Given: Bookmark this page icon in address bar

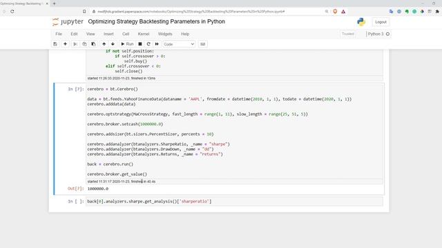Looking at the screenshot, I should pyautogui.click(x=84, y=12).
